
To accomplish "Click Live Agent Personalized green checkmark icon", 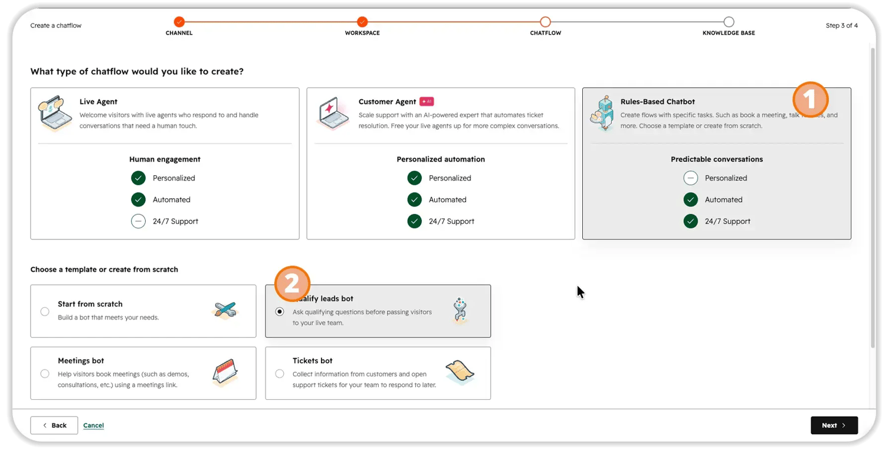I will click(x=138, y=178).
